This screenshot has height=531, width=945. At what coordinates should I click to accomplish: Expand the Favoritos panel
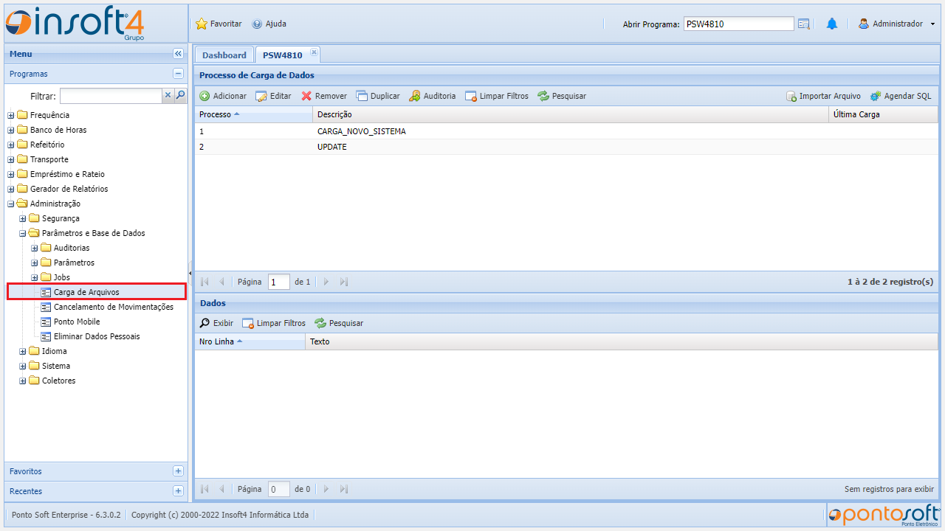coord(178,471)
